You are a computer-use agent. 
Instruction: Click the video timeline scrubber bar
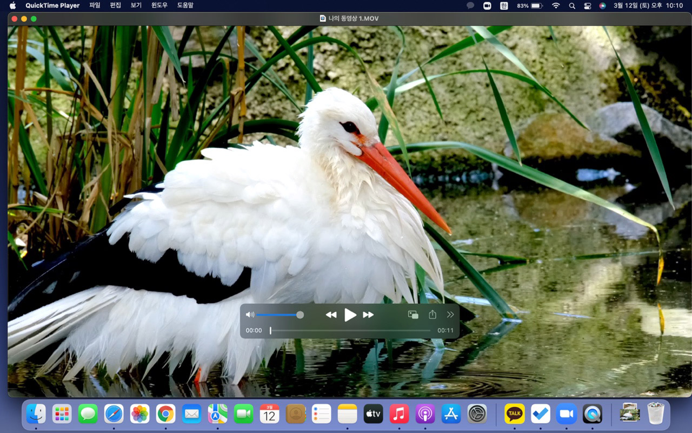point(350,330)
